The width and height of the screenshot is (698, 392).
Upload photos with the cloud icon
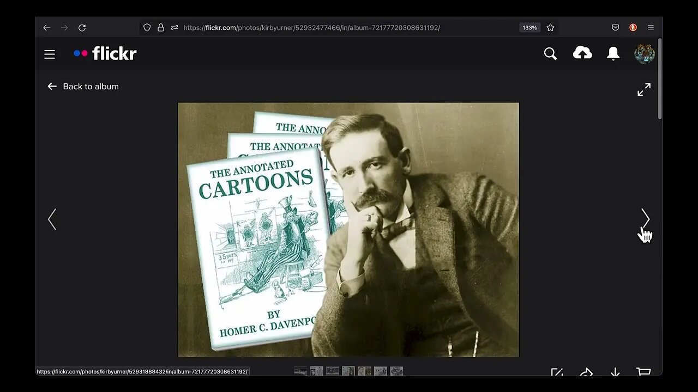[x=582, y=53]
